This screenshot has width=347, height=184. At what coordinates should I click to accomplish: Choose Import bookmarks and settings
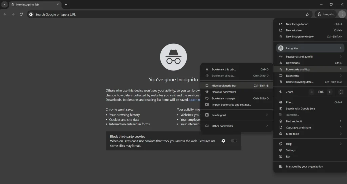(x=237, y=105)
